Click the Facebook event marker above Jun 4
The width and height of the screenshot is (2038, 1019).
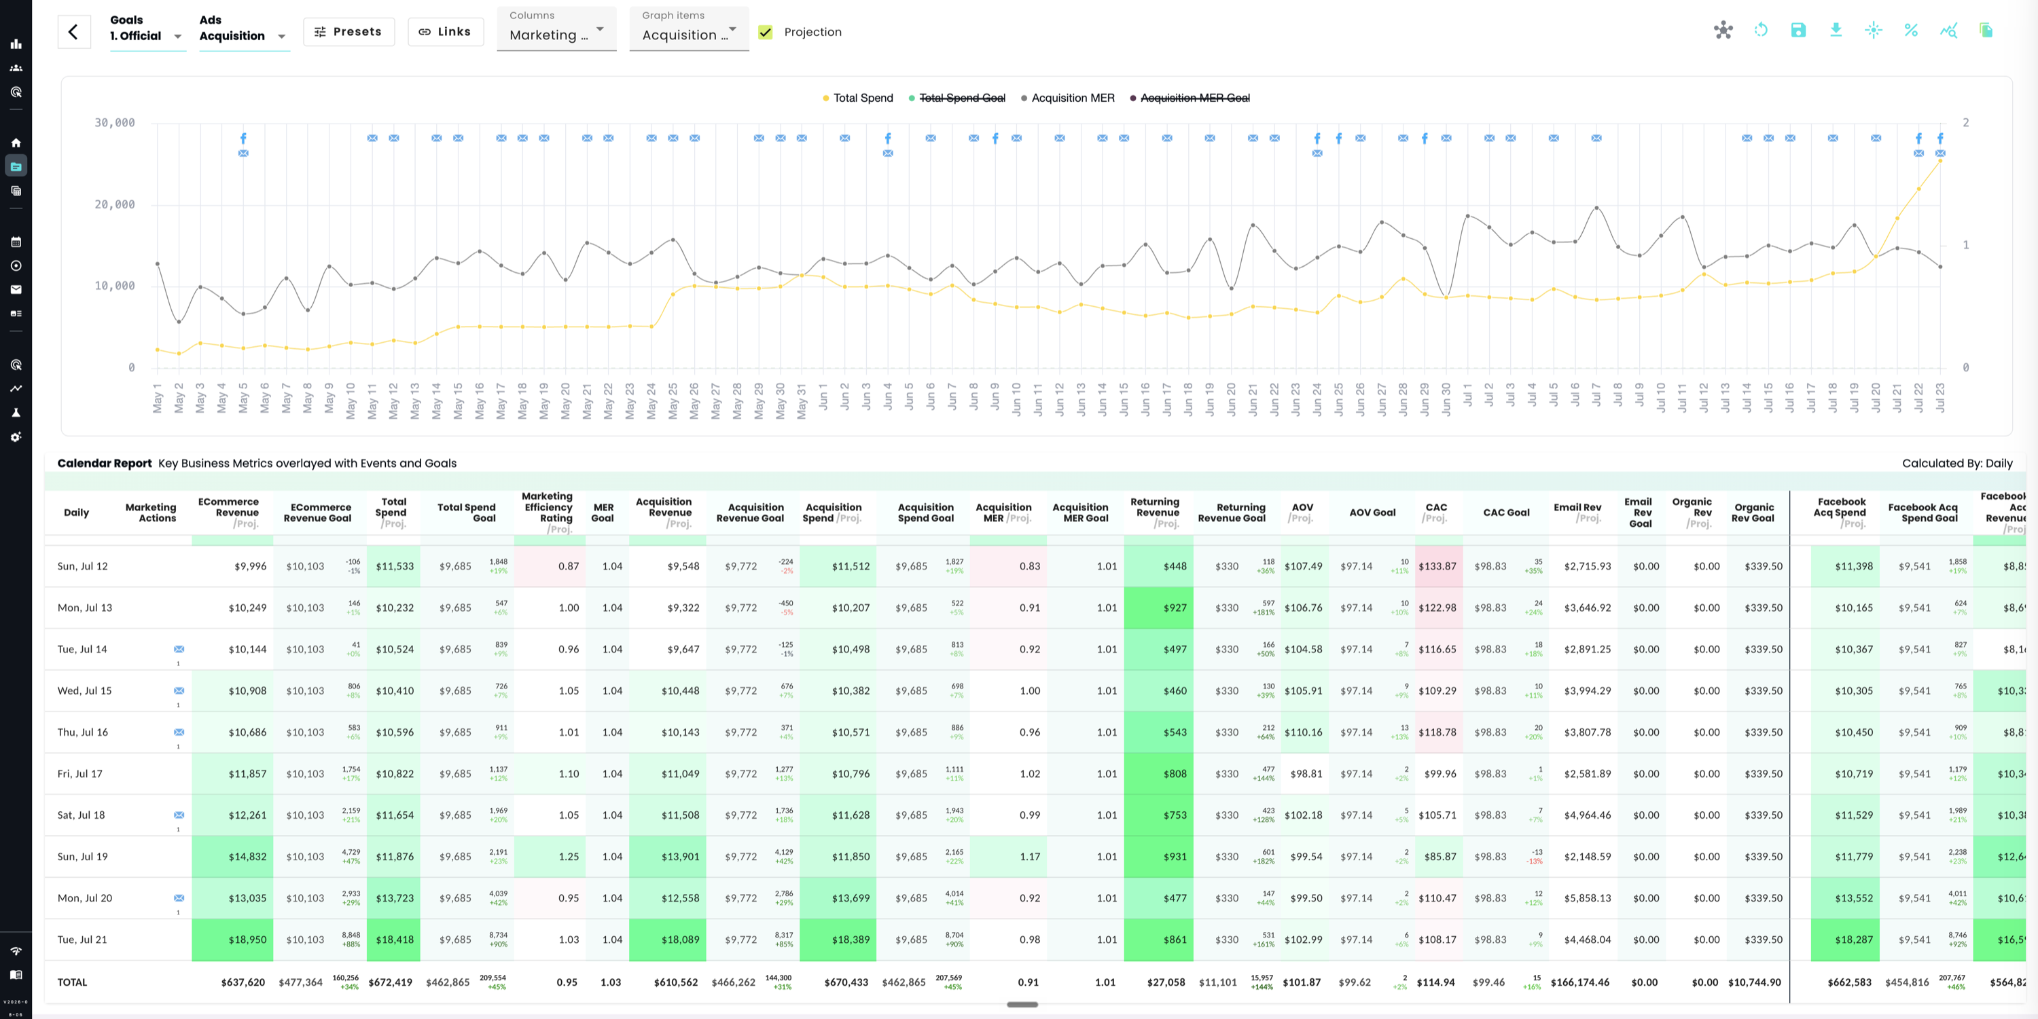(888, 138)
